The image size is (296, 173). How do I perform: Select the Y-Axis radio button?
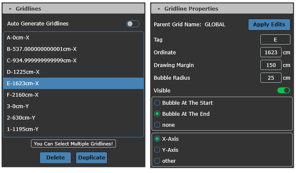(x=158, y=150)
